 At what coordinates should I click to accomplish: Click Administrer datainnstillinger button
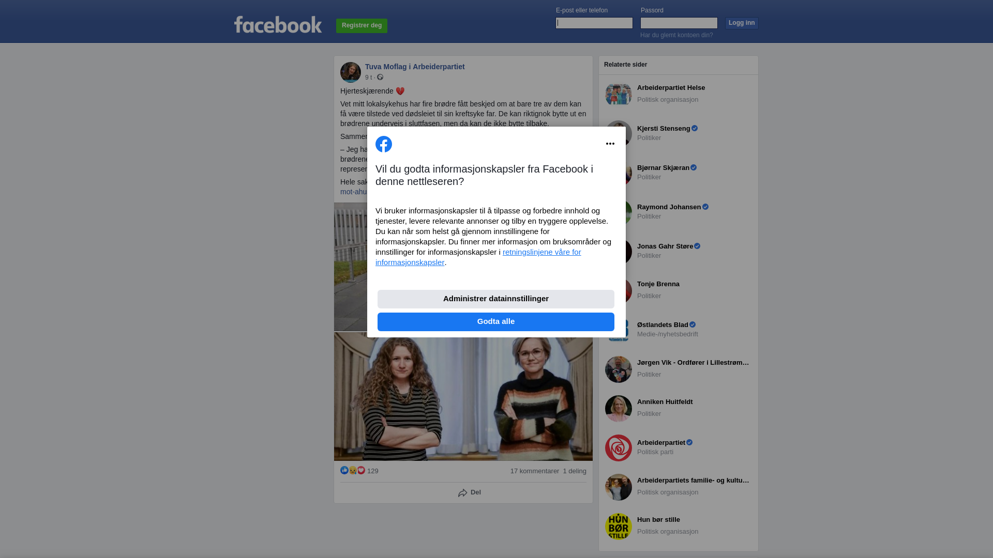496,299
